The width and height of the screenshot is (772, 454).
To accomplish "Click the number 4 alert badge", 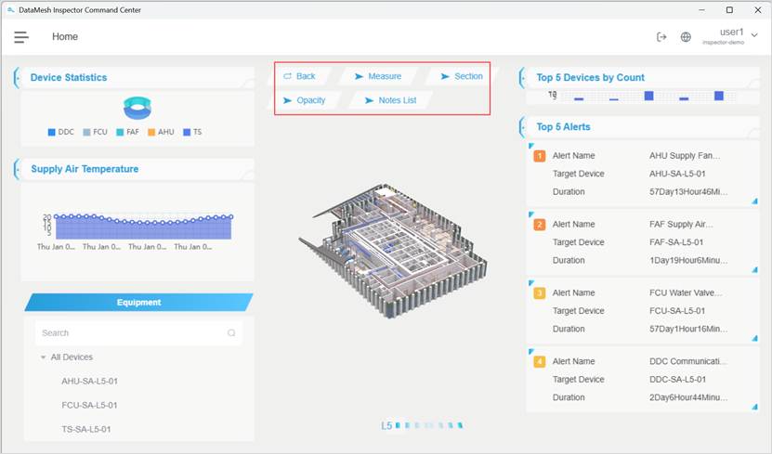I will [x=540, y=361].
